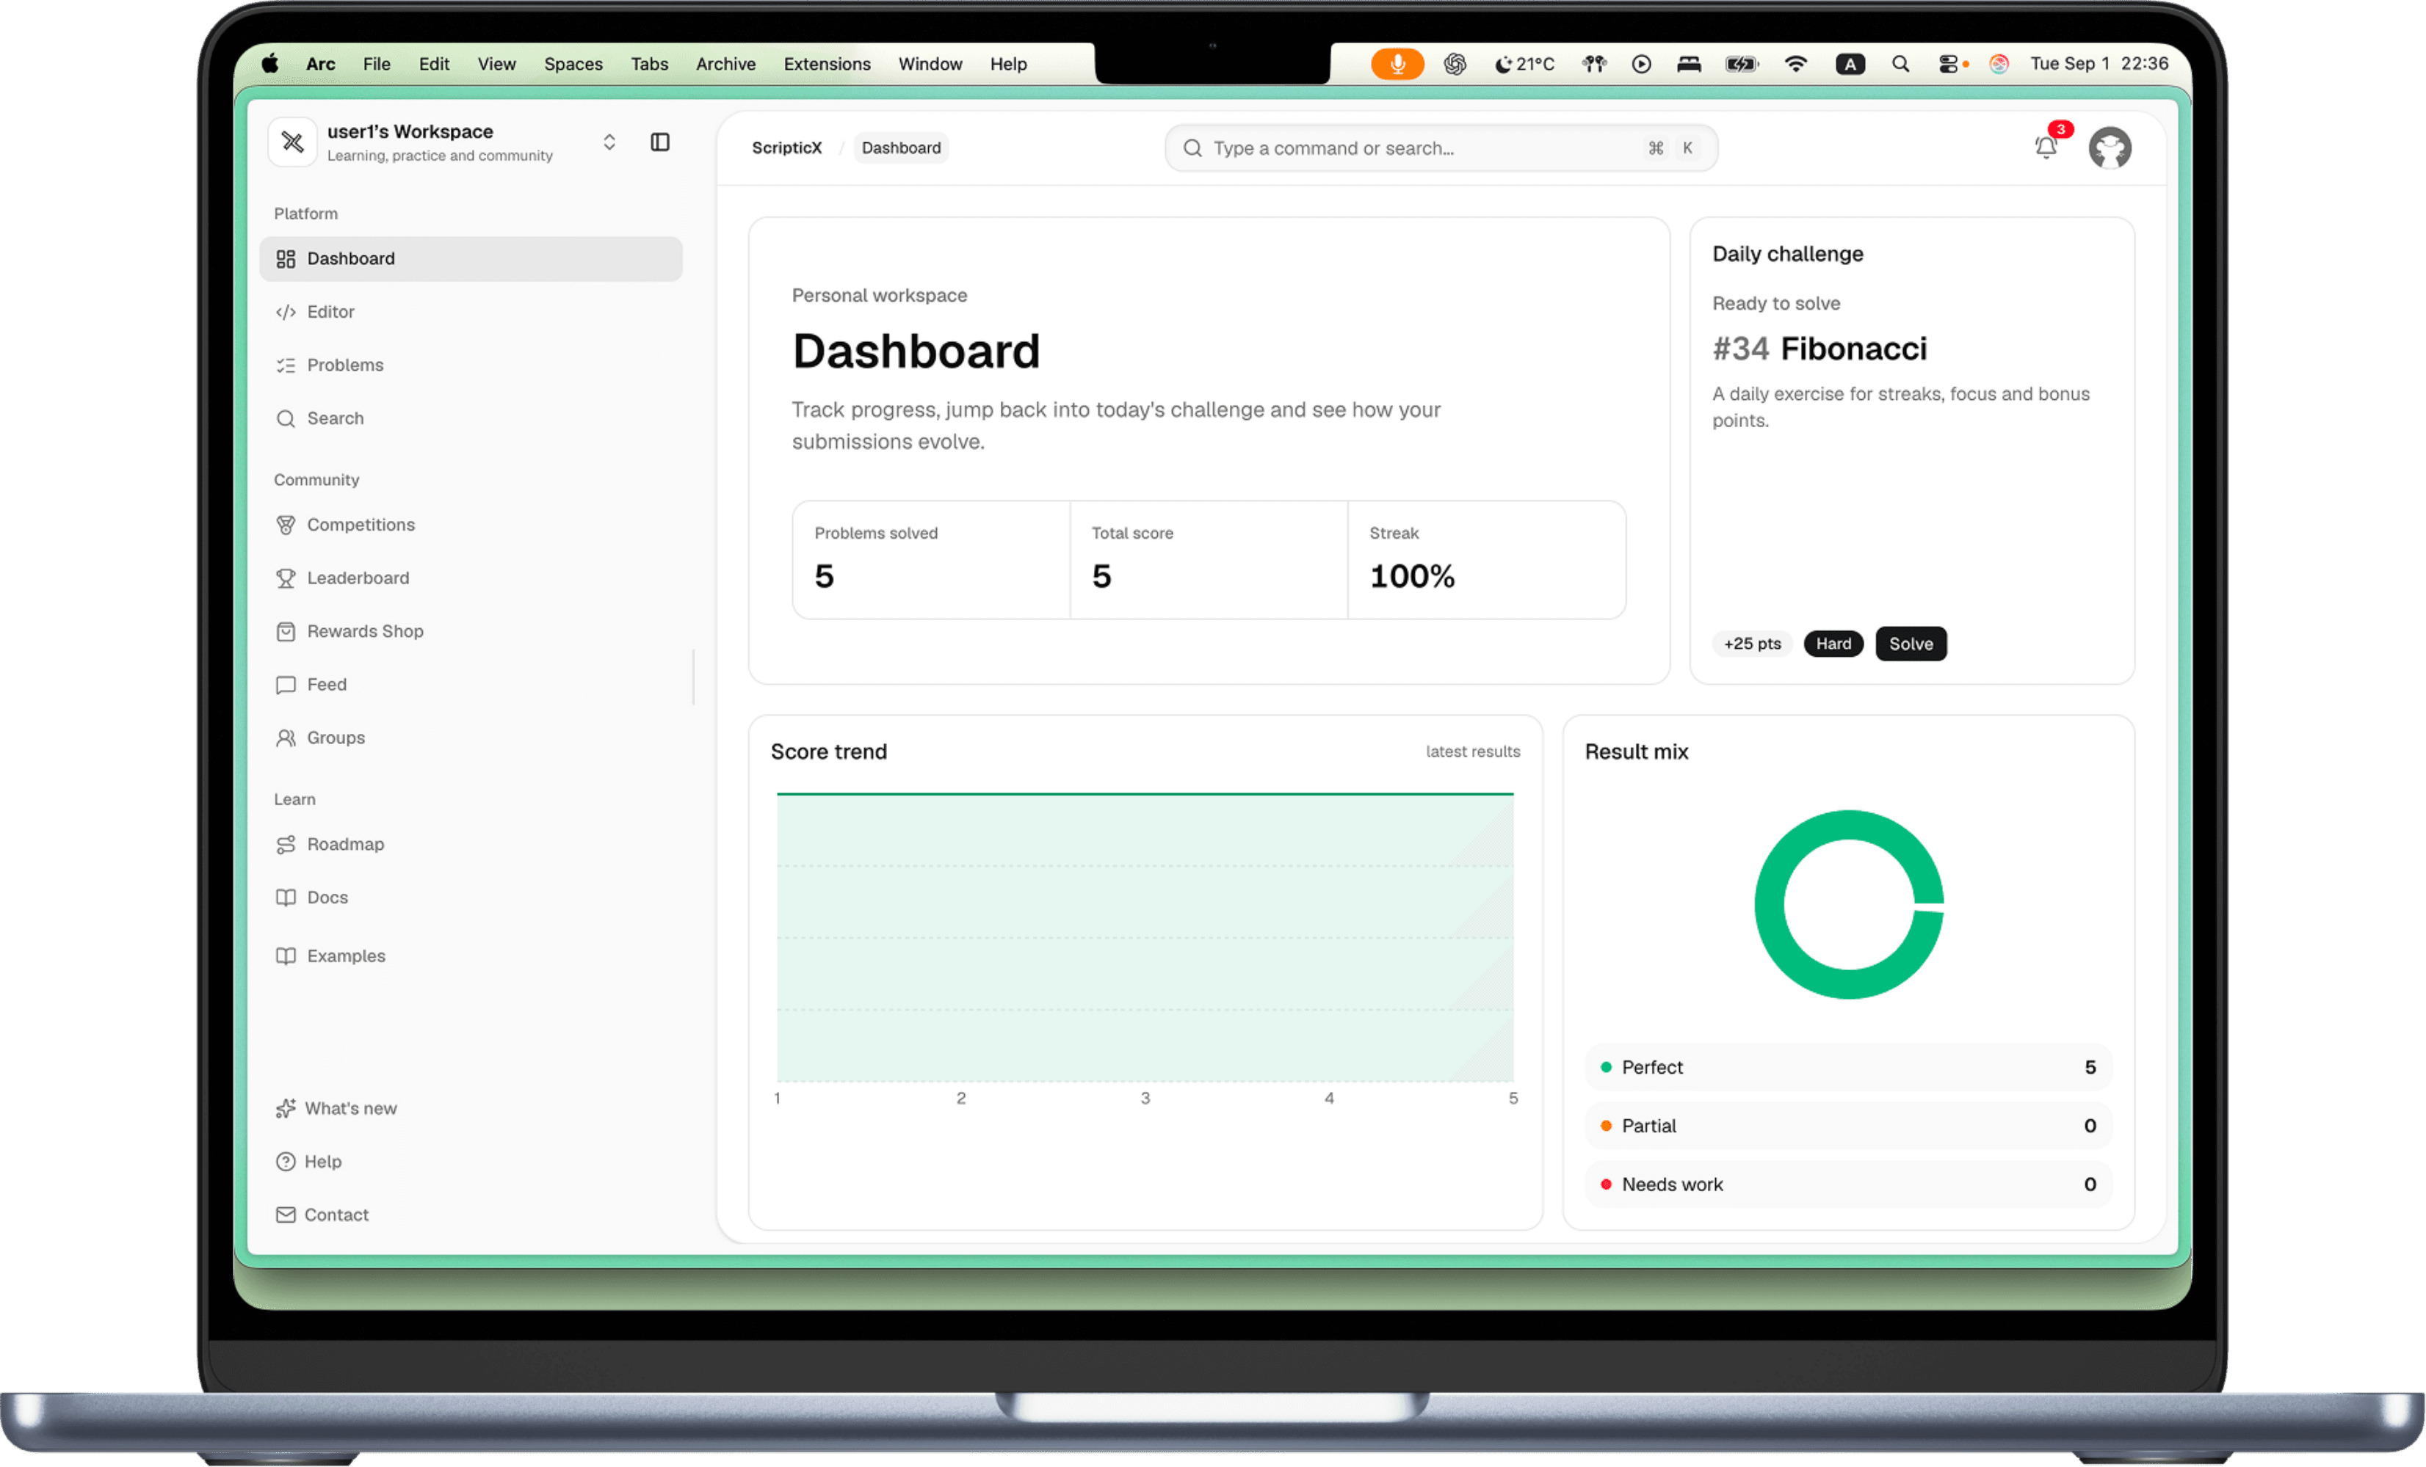This screenshot has height=1467, width=2426.
Task: Click the latest results label
Action: pos(1473,751)
